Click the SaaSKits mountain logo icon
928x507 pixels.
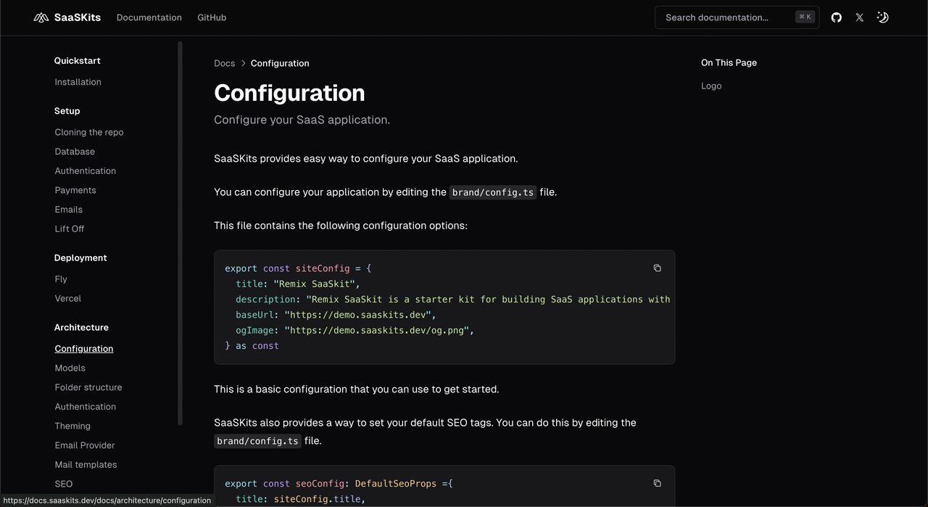(41, 17)
